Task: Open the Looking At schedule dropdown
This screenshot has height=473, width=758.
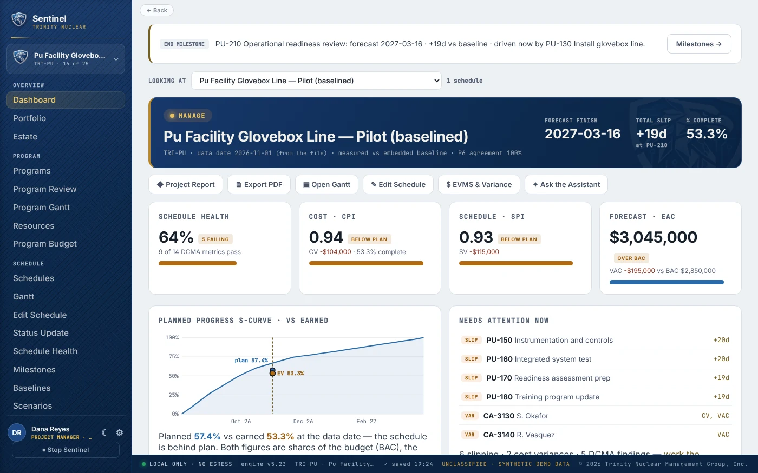Action: [316, 81]
